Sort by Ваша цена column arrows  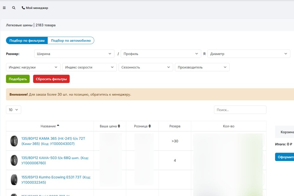(119, 126)
